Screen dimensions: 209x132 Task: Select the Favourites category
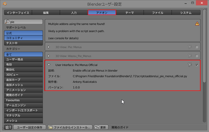coord(23,100)
